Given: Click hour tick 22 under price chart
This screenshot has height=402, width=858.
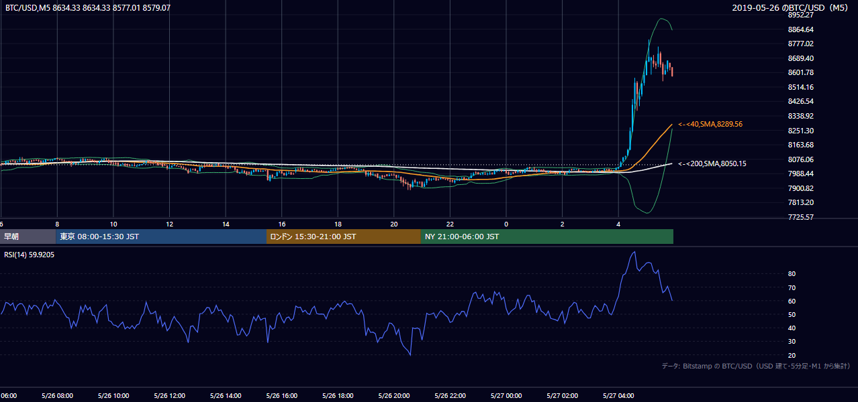Looking at the screenshot, I should tap(450, 224).
